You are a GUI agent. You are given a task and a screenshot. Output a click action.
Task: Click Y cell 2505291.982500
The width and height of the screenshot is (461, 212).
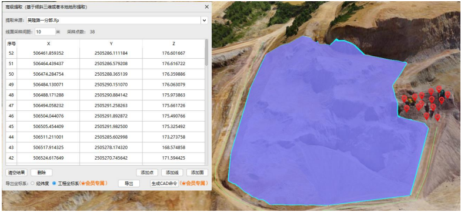pos(111,127)
